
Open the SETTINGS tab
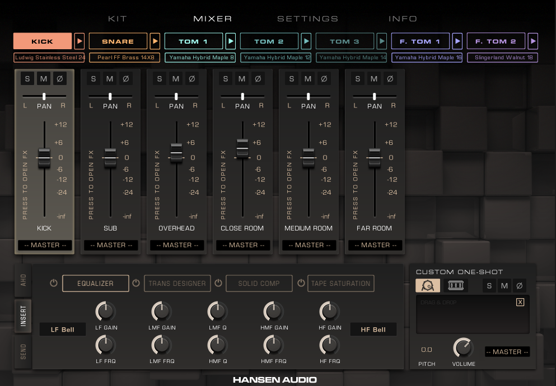[x=307, y=18]
